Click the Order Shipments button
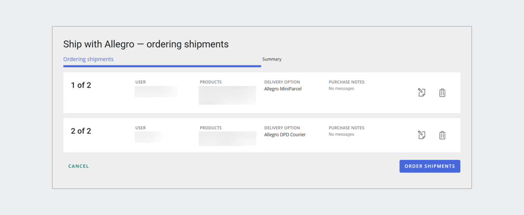The width and height of the screenshot is (524, 215). point(430,166)
